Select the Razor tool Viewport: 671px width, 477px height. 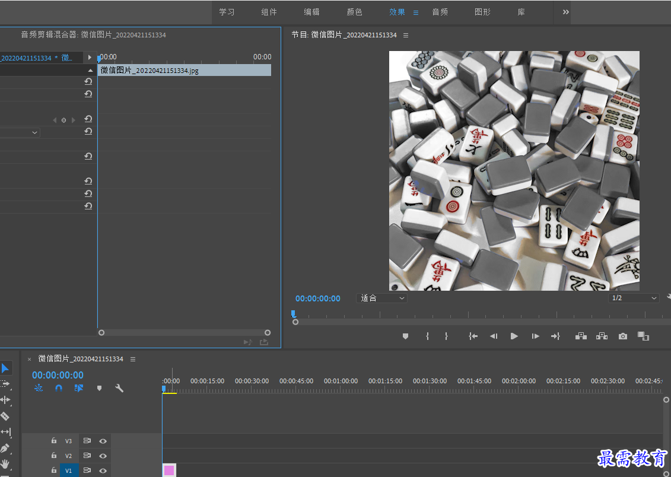point(5,416)
